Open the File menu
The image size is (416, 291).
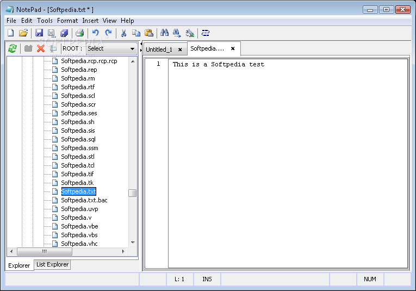point(11,21)
